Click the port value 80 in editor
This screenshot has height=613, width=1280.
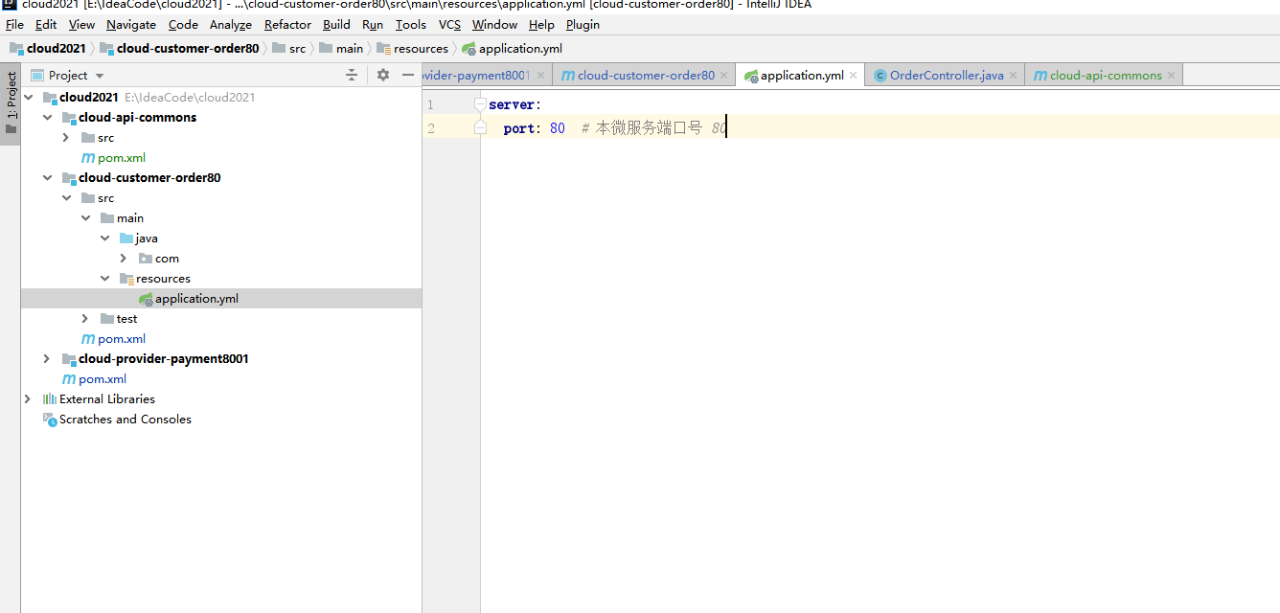pos(558,127)
